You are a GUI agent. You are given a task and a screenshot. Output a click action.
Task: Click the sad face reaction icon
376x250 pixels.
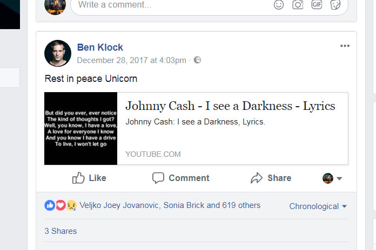point(71,205)
